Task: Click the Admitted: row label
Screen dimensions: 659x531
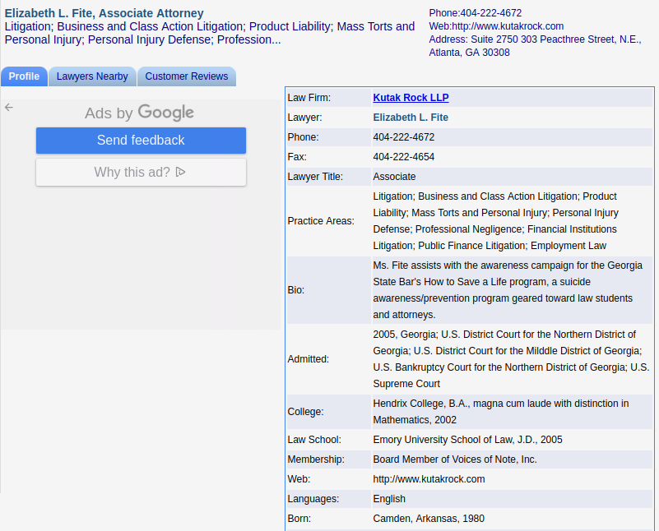Action: click(x=308, y=359)
